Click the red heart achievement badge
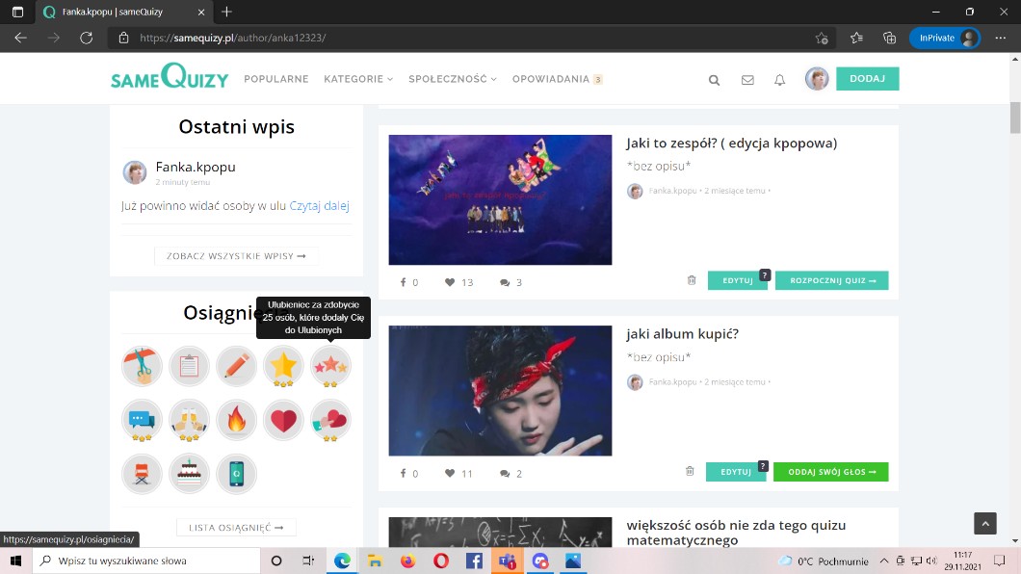The width and height of the screenshot is (1021, 574). [x=283, y=420]
